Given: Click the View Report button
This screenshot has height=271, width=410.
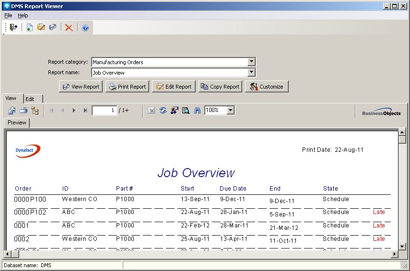Looking at the screenshot, I should [x=81, y=87].
